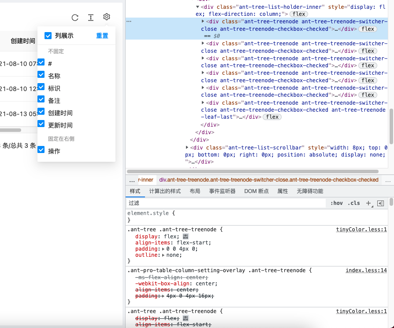Click the breadcrumb ellipsis to reveal ancestor nodes
The width and height of the screenshot is (394, 328).
[132, 180]
